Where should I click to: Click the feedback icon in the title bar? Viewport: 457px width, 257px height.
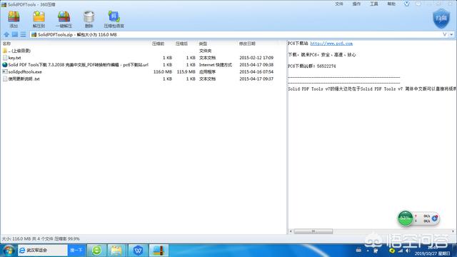point(418,4)
